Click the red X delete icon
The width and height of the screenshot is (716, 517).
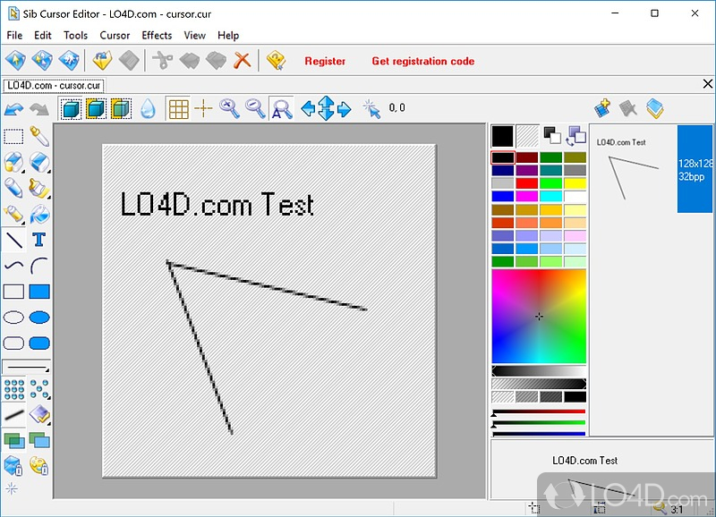(241, 61)
